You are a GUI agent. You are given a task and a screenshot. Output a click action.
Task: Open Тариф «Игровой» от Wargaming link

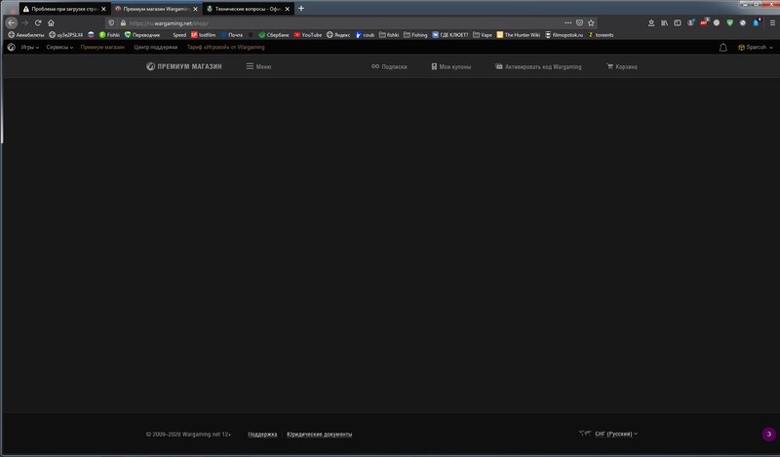(x=226, y=47)
